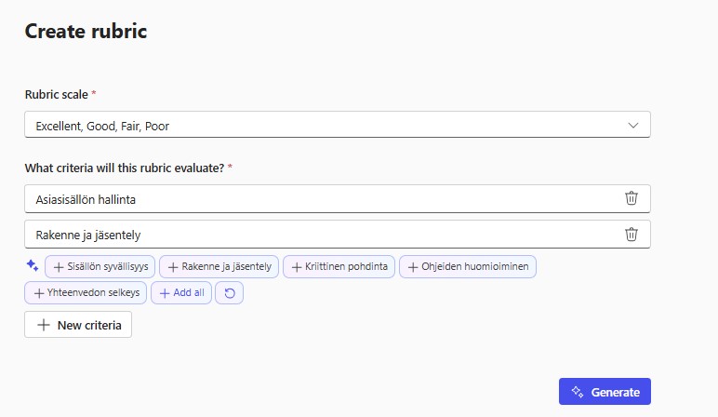Click the AI sparkle icon beside suggestions
This screenshot has height=417, width=718.
pos(33,266)
